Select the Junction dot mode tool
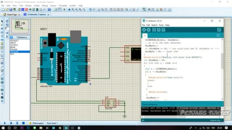 point(2,29)
